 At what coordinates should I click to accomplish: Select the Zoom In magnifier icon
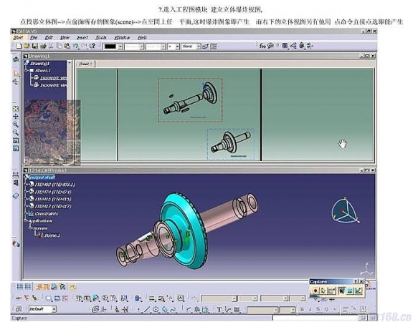(x=16, y=125)
